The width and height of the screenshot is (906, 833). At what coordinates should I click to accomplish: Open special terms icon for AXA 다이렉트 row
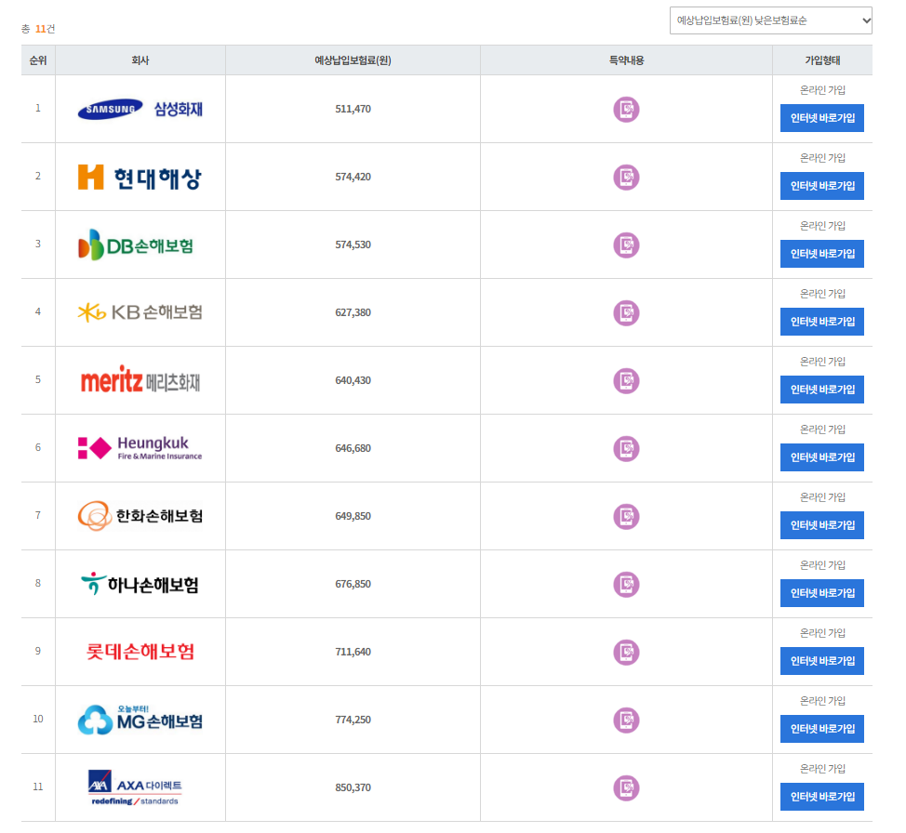[x=626, y=788]
